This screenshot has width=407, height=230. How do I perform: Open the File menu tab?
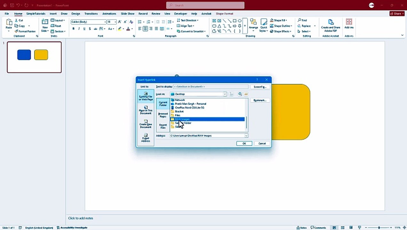pyautogui.click(x=7, y=14)
